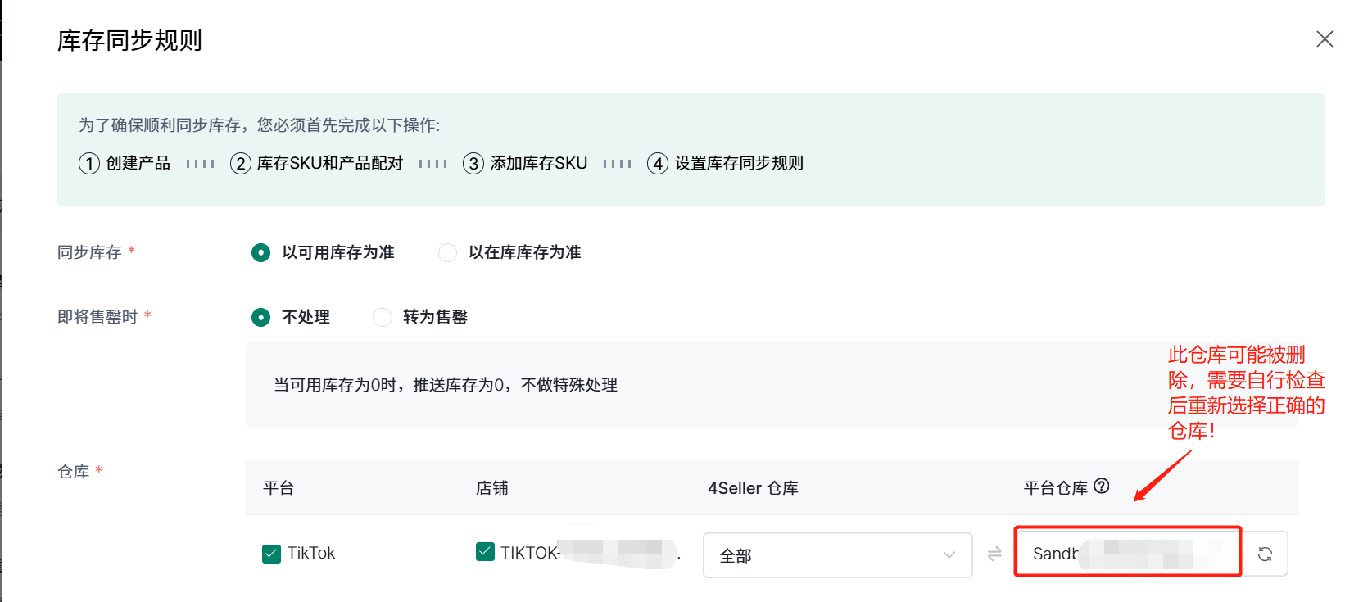Open the platform warehouse selector showing Sandb

click(x=1127, y=554)
